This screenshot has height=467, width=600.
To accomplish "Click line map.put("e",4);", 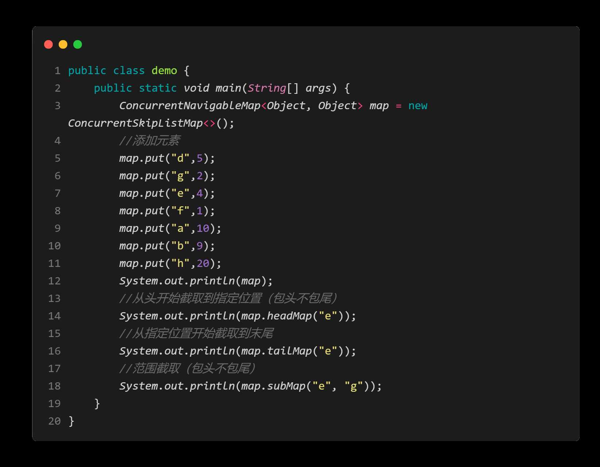I will [x=167, y=193].
